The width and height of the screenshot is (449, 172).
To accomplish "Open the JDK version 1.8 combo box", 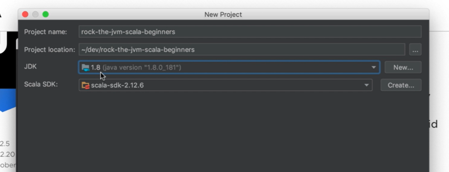I will pos(229,67).
